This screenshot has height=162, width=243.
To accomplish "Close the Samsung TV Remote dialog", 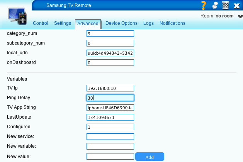I will click(237, 6).
